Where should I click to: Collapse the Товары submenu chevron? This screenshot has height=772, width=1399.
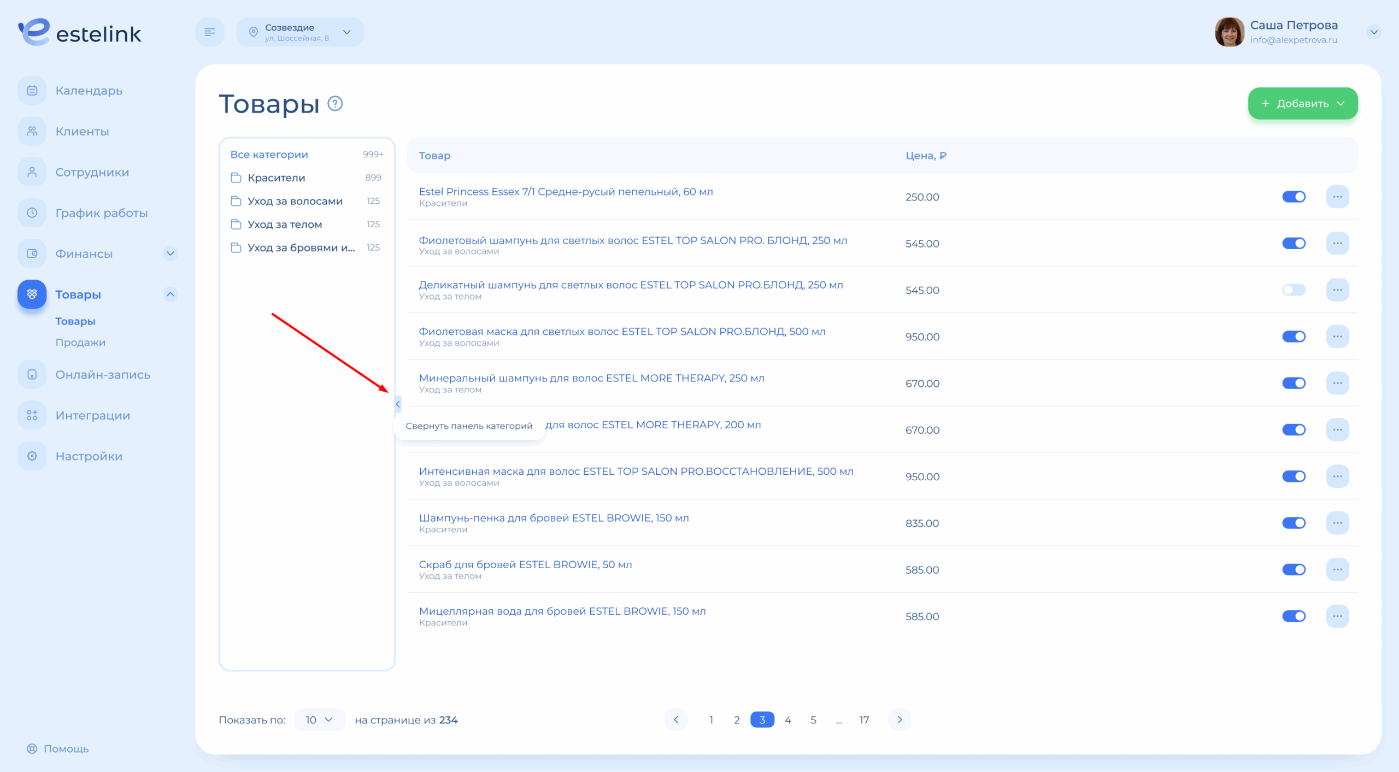pyautogui.click(x=171, y=294)
